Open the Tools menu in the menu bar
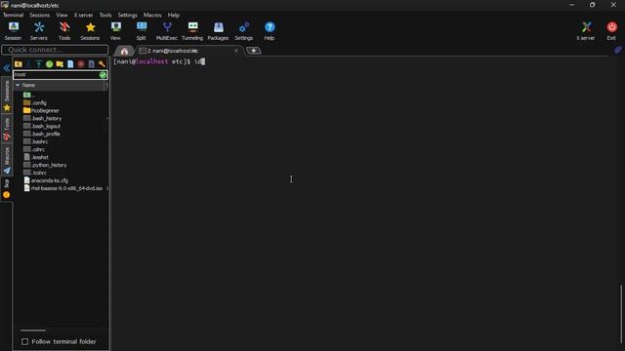Screen dimensions: 625x351 coord(105,16)
